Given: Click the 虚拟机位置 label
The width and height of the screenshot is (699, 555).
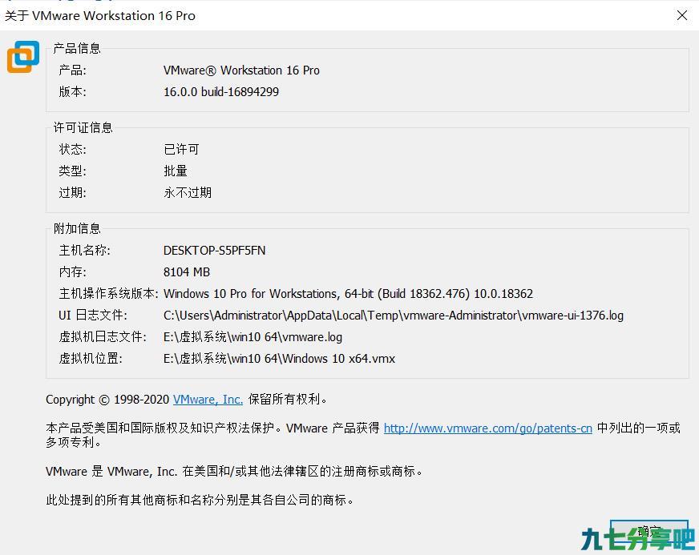Looking at the screenshot, I should 91,359.
